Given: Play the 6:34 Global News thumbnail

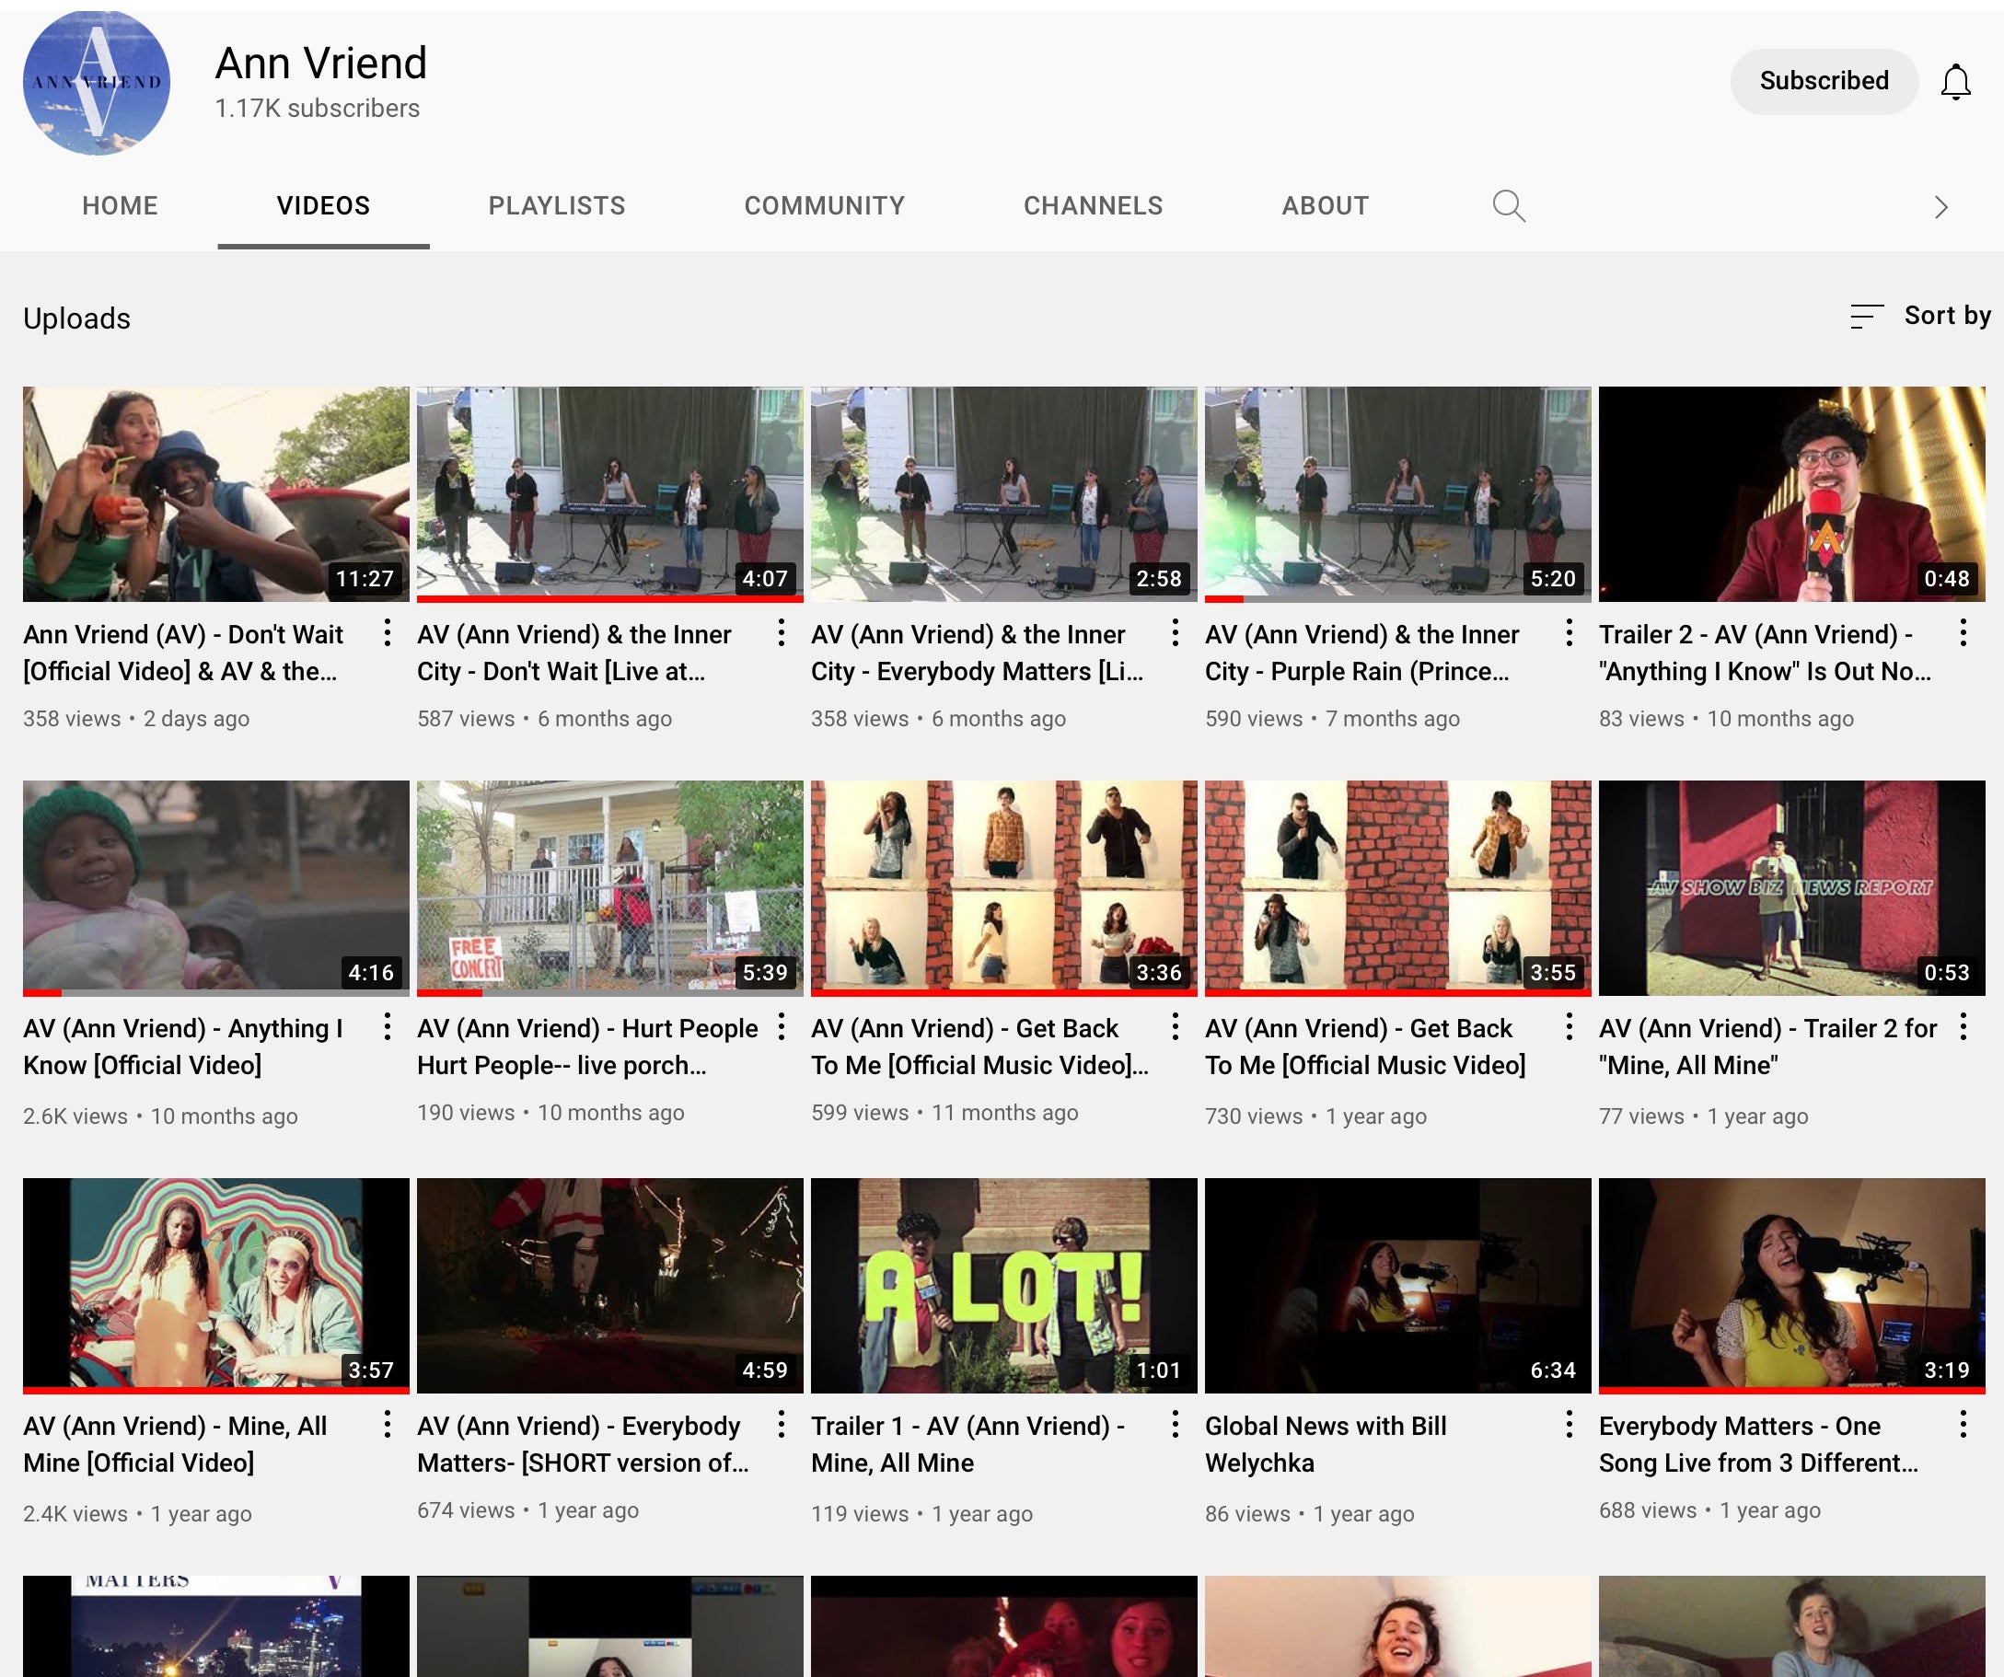Looking at the screenshot, I should 1398,1286.
